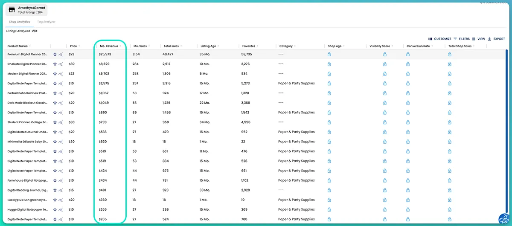Star the OneNote Digital Planner listing
Image resolution: width=512 pixels, height=226 pixels.
click(55, 64)
